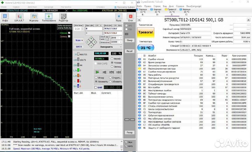Click the diamond-shaped navigation arrow pad
252x152 pixels.
[x=91, y=42]
